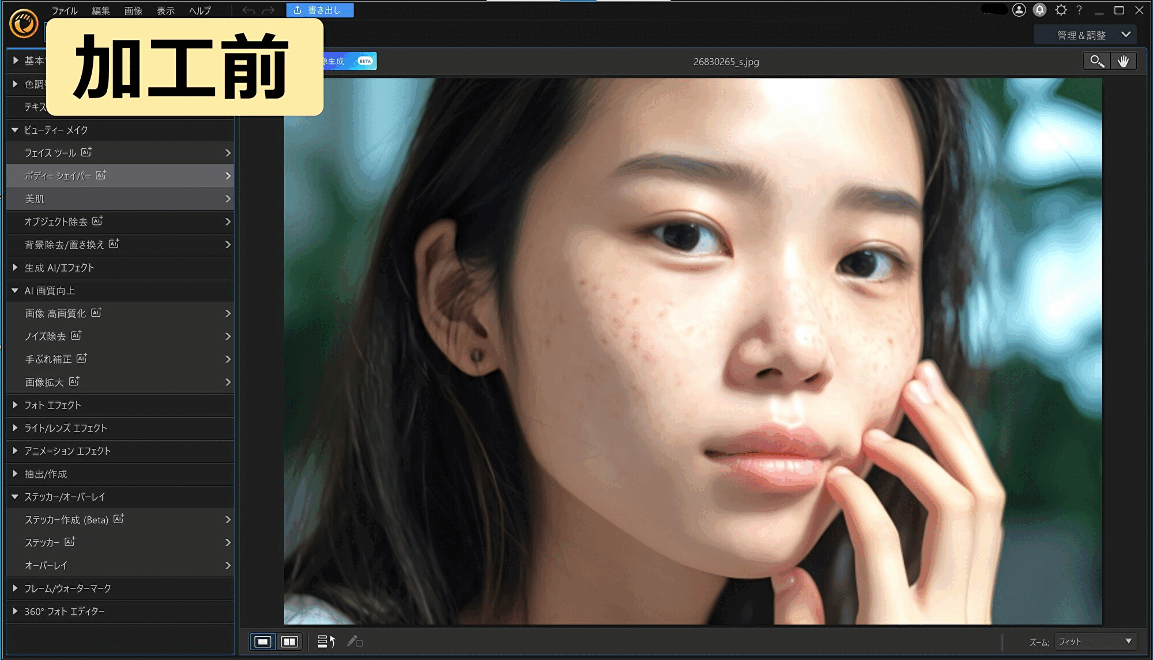This screenshot has height=660, width=1153.
Task: Open the 管理＆調整 module dropdown
Action: (1086, 35)
